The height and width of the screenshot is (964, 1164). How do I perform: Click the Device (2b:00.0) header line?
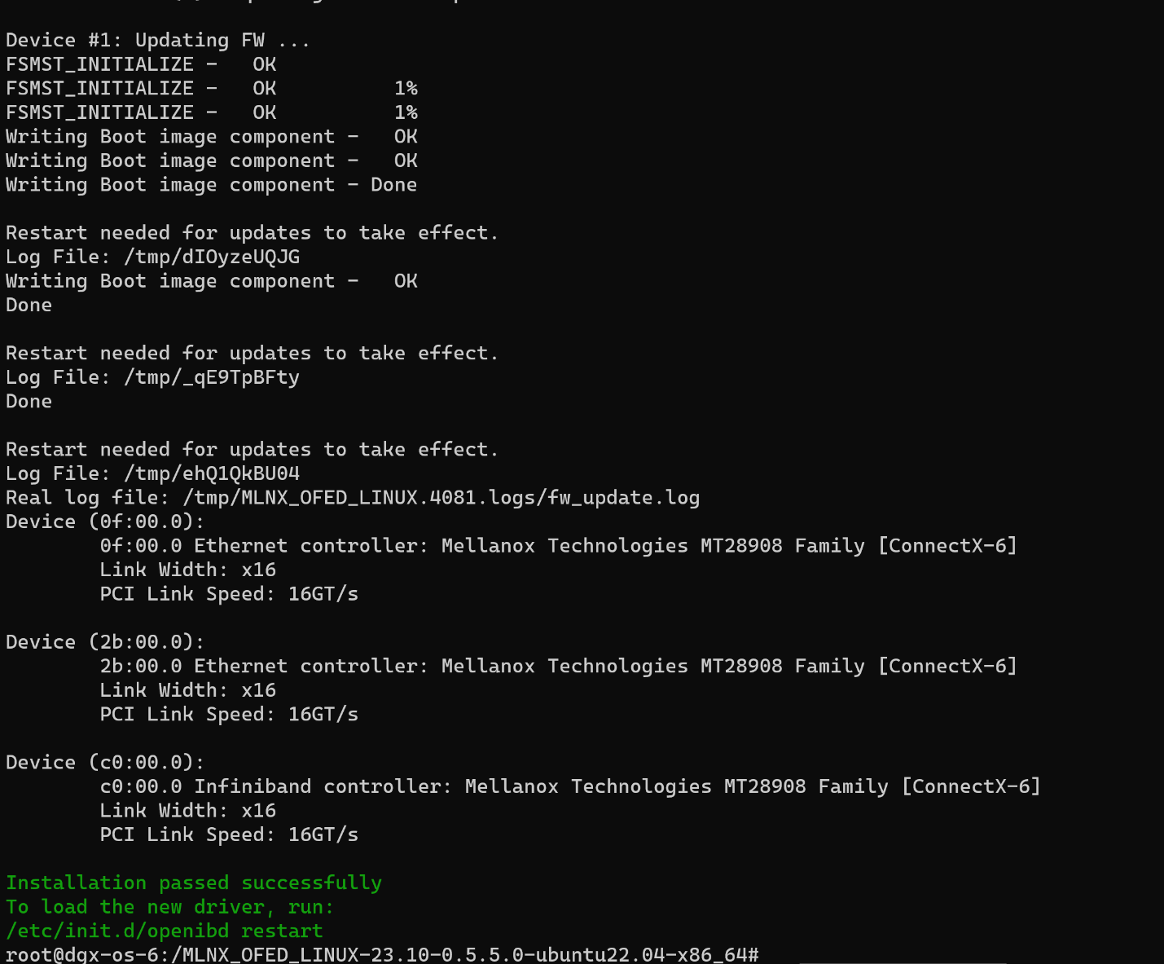104,642
